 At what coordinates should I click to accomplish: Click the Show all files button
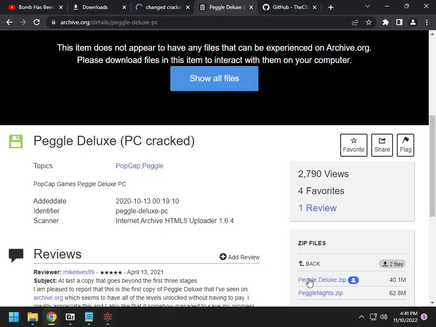(x=215, y=78)
